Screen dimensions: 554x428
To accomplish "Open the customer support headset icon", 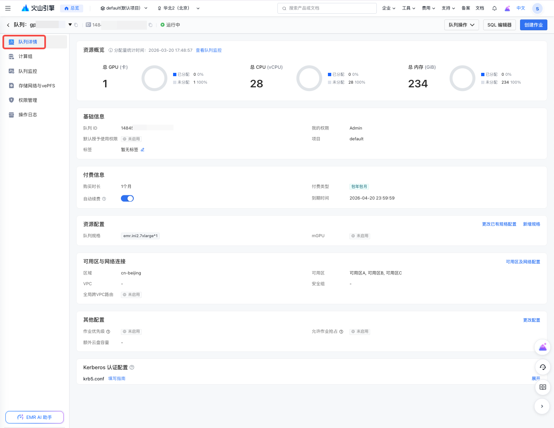I will (542, 367).
